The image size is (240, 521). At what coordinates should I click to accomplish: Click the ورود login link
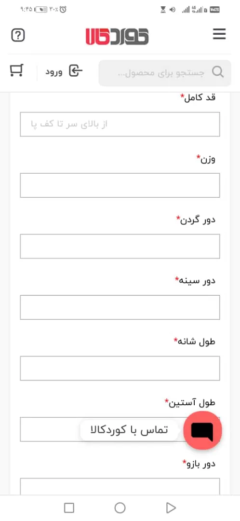coord(54,72)
